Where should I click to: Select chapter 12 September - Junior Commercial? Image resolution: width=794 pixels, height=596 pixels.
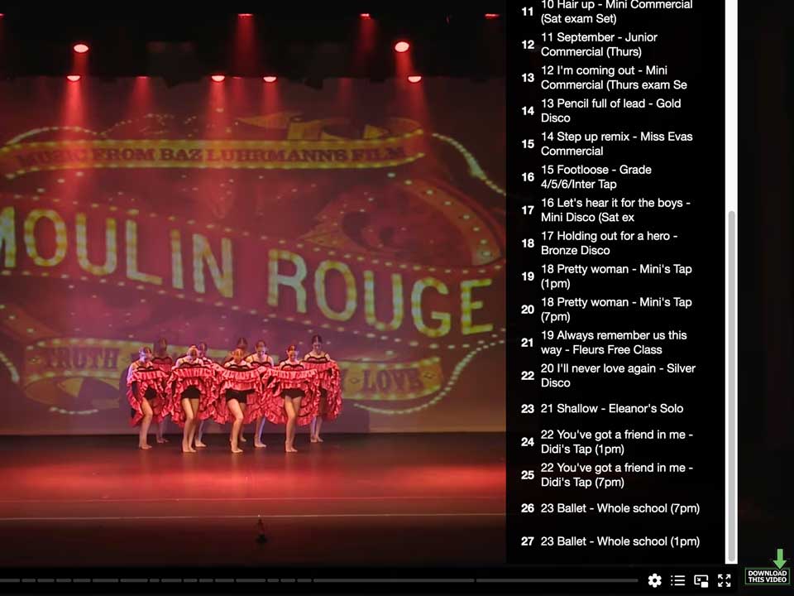tap(615, 45)
